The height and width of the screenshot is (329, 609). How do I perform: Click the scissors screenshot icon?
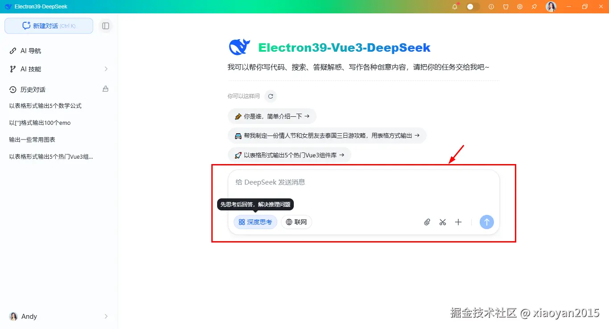443,222
